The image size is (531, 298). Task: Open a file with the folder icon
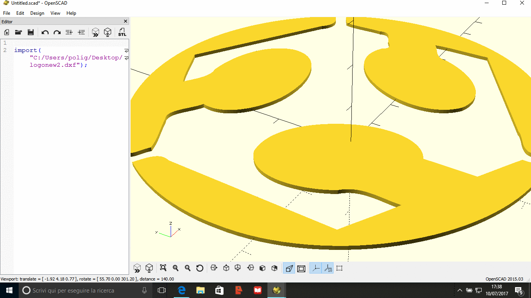pyautogui.click(x=18, y=32)
